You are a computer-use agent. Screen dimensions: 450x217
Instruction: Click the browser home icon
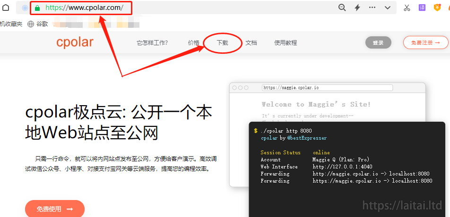(x=6, y=8)
